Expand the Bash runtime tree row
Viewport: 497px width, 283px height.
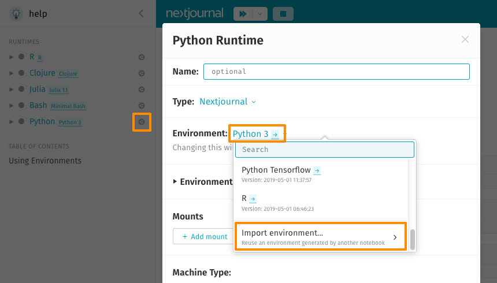12,106
